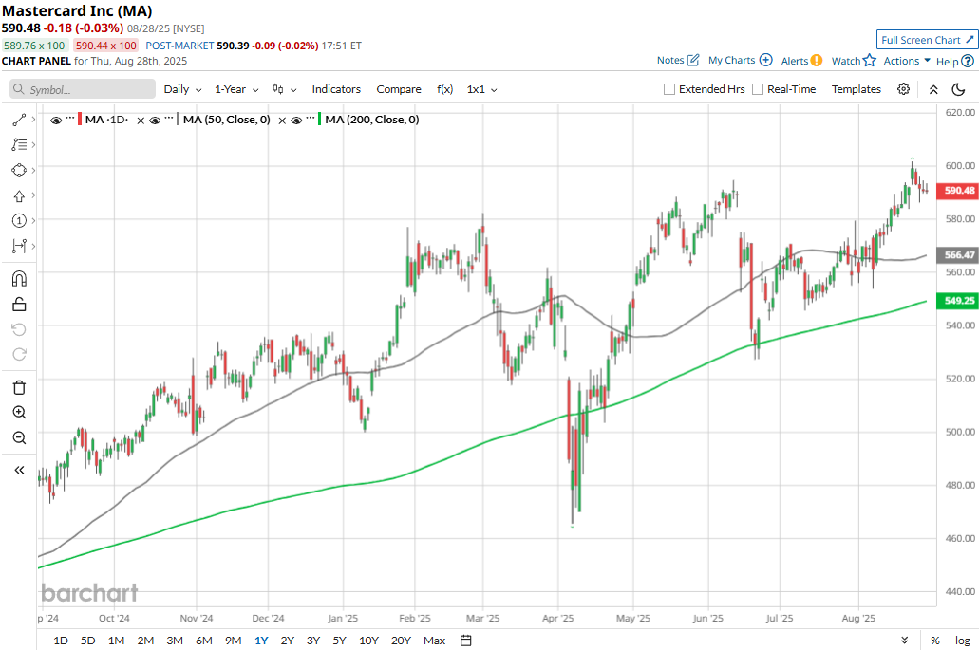
Task: Click the Full Screen Chart button
Action: [x=926, y=40]
